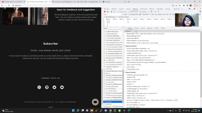
Task: Open the Payload tab
Action: coord(136,28)
